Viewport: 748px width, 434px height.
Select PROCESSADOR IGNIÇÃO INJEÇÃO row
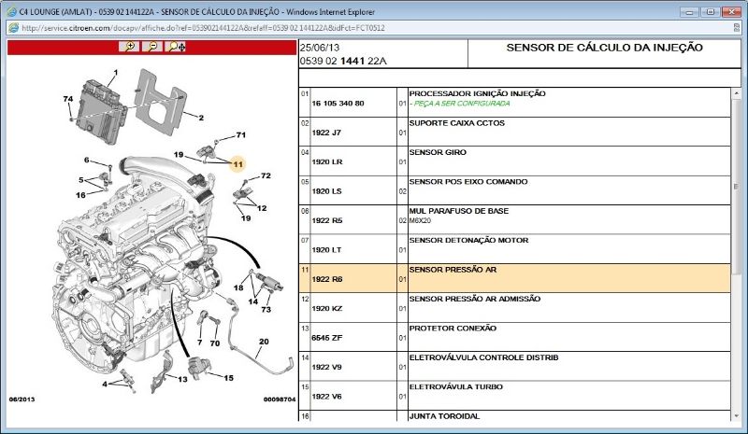[x=515, y=103]
